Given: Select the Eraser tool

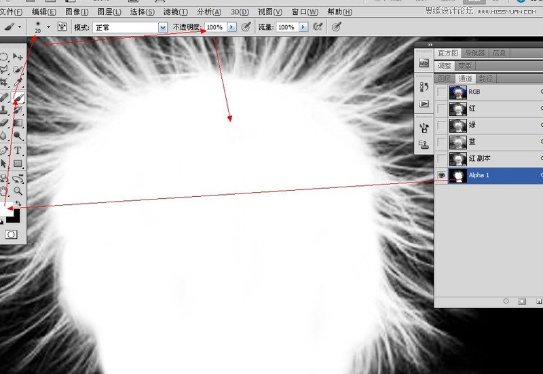Looking at the screenshot, I should point(4,123).
